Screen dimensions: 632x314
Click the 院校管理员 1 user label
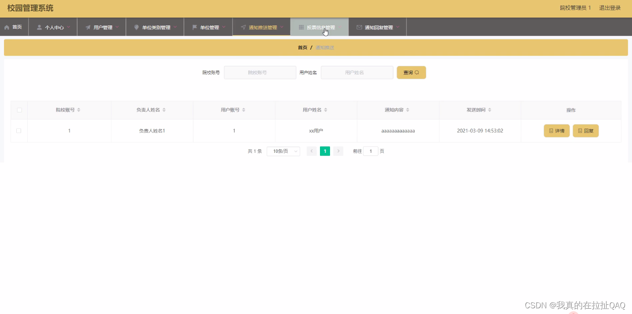[575, 8]
